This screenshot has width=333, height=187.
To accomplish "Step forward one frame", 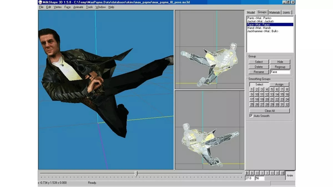I will click(x=267, y=173).
